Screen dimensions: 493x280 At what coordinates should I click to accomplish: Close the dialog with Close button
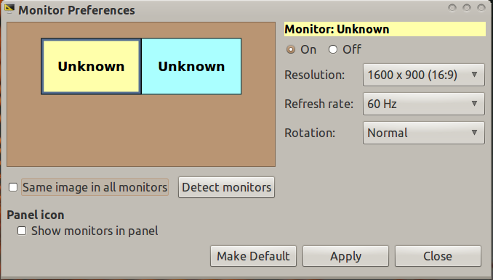click(438, 256)
